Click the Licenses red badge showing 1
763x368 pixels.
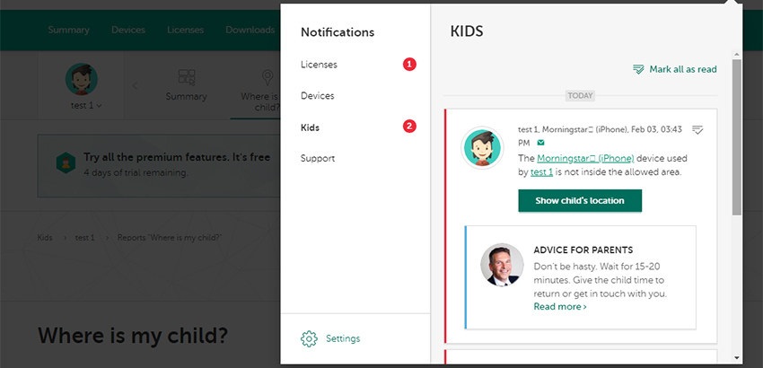[x=409, y=65]
